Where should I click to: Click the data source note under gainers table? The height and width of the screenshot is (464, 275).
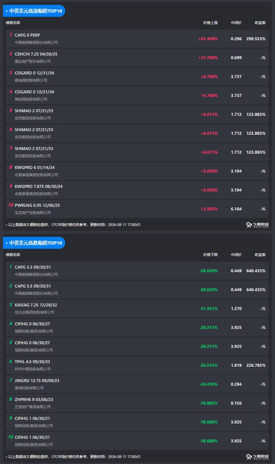click(x=73, y=225)
